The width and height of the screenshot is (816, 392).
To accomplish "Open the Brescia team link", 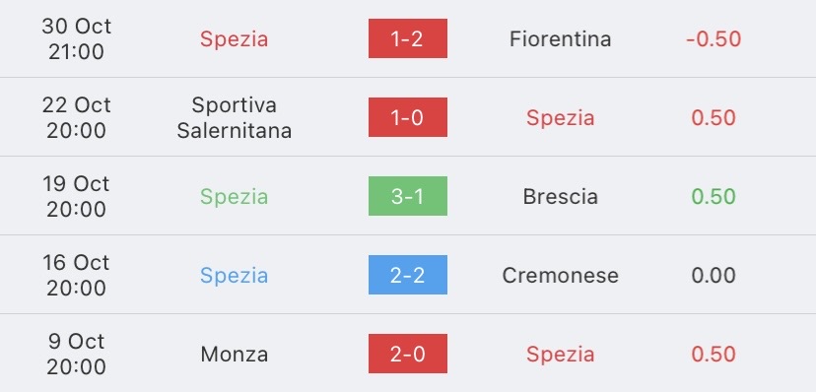I will click(560, 197).
